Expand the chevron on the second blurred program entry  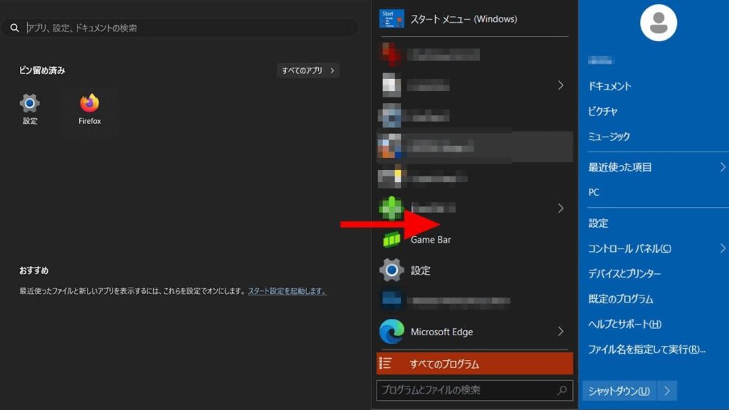click(x=560, y=85)
